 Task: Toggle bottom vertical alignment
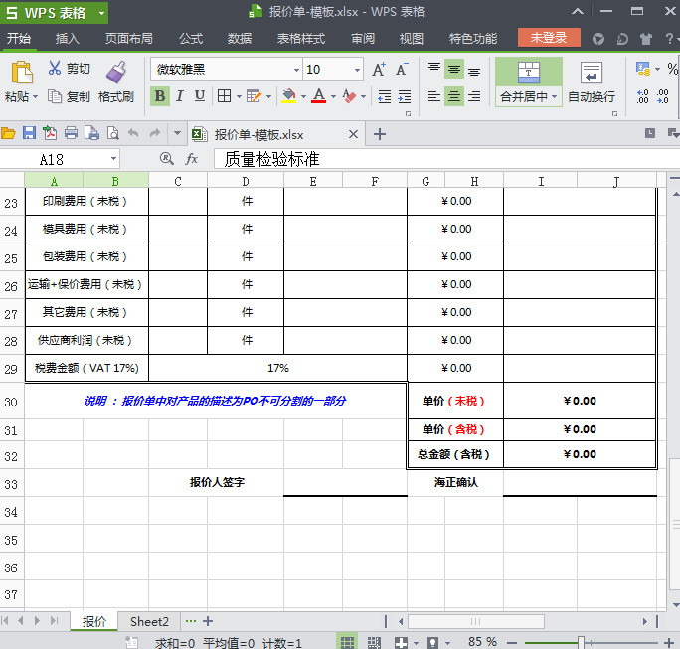474,70
